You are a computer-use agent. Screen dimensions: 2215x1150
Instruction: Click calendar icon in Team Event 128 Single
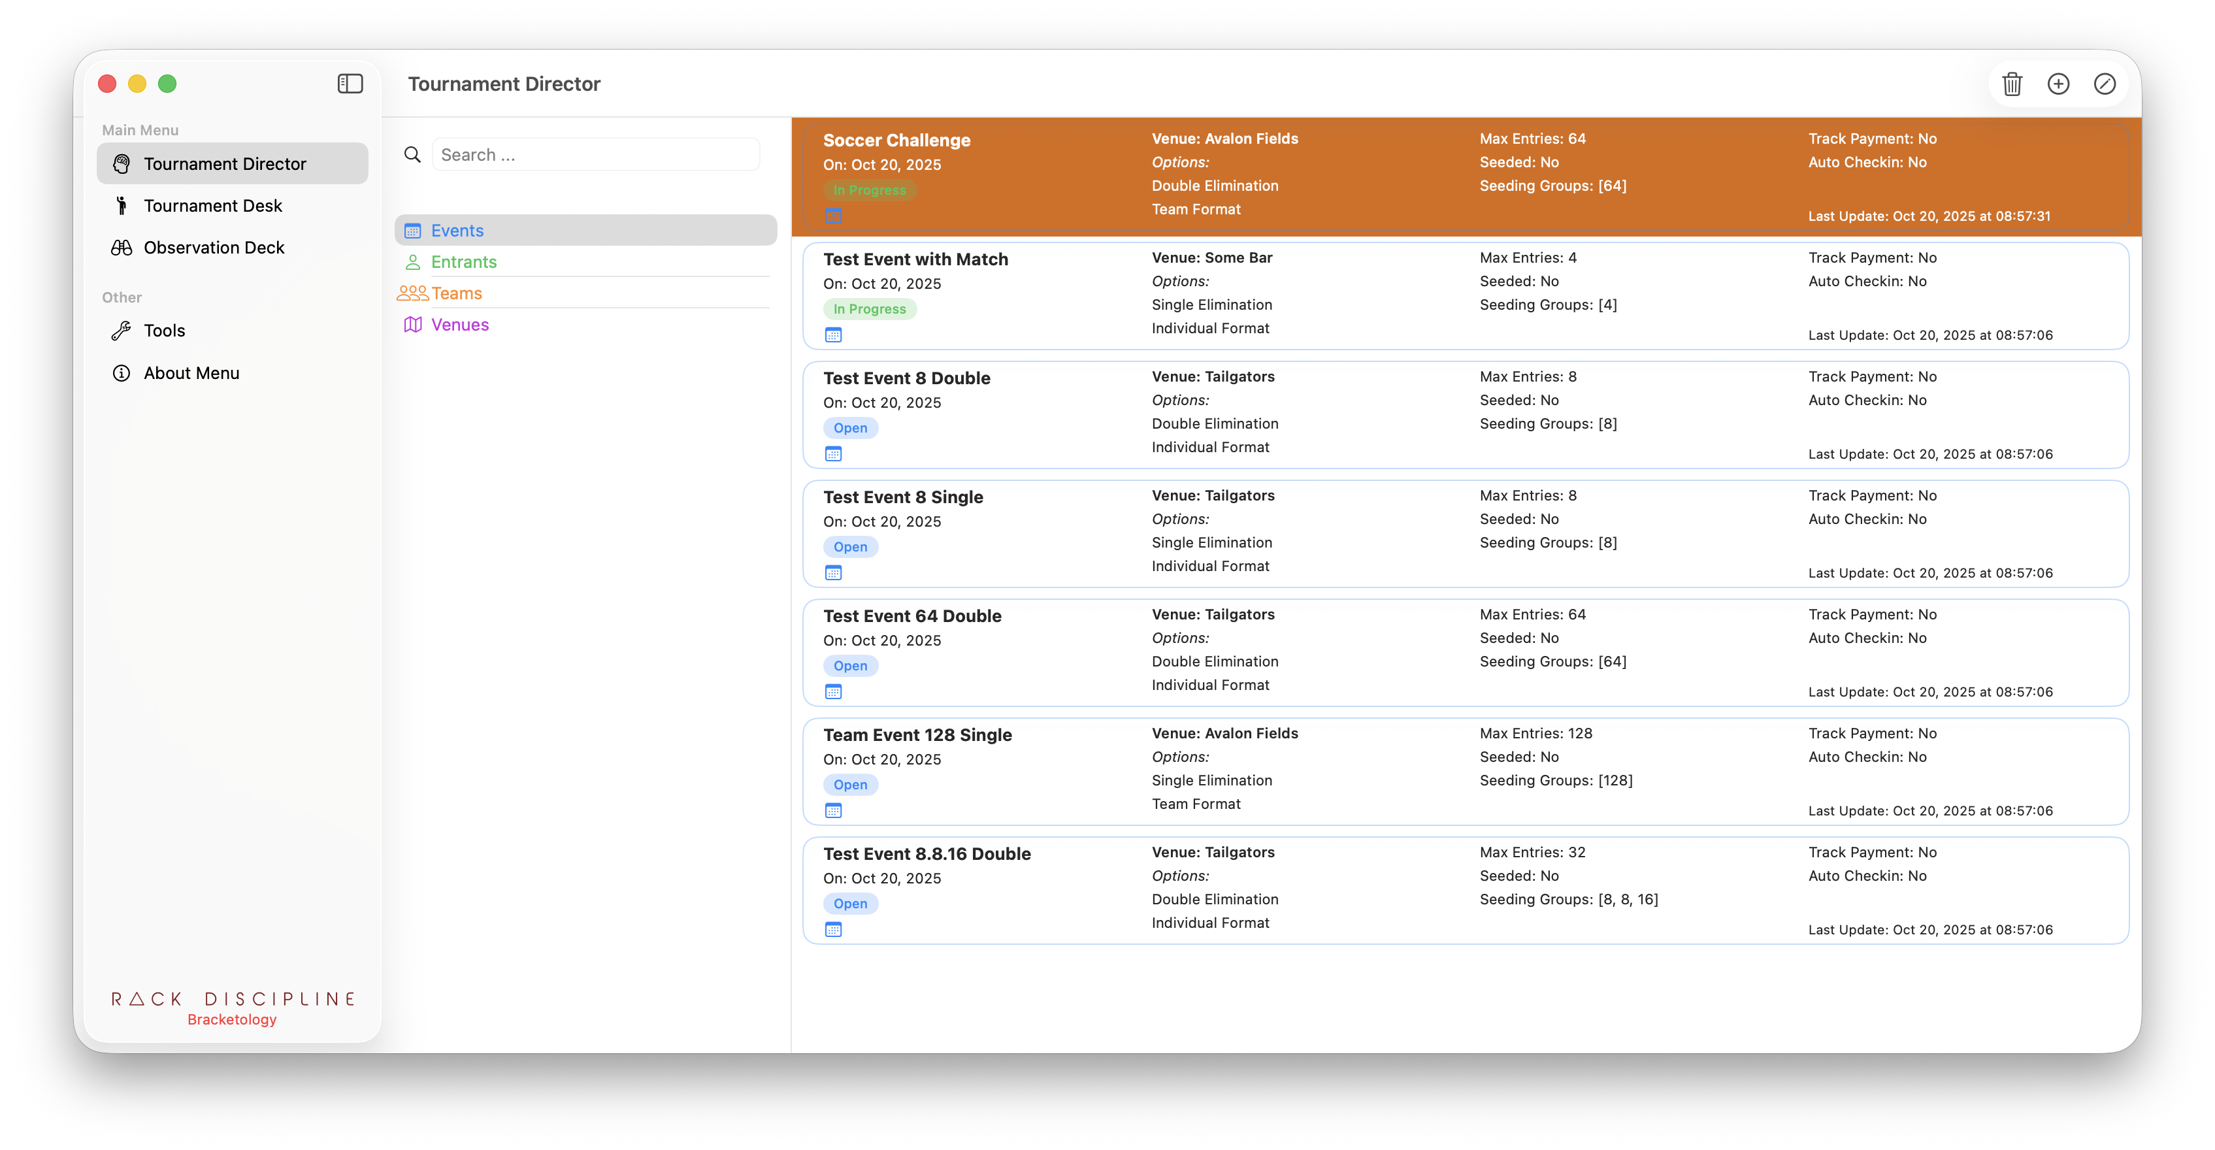[x=833, y=810]
